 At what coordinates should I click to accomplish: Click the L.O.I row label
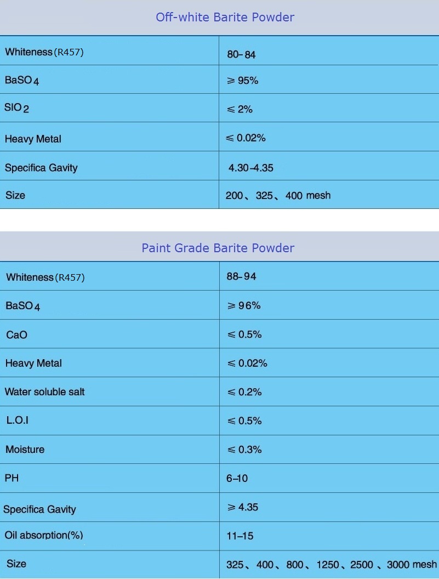tap(17, 421)
